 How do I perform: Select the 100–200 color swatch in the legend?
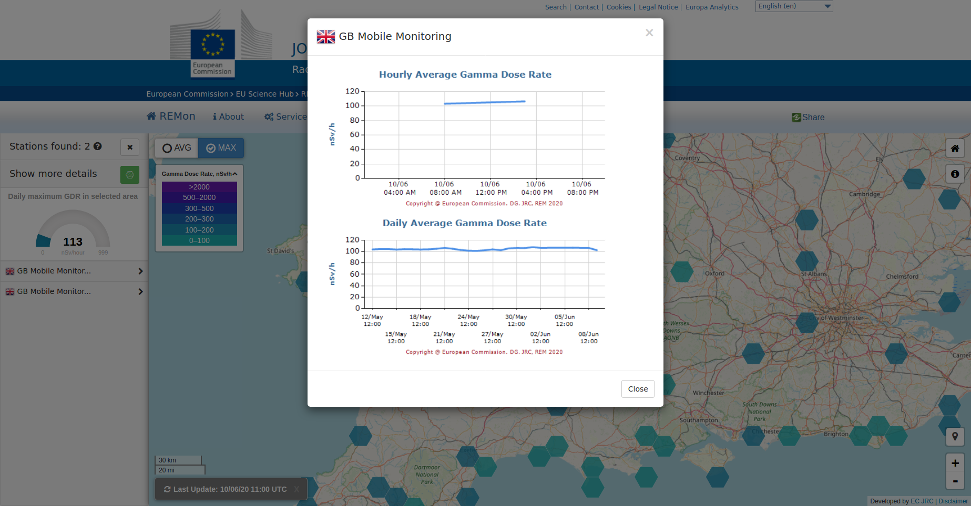(x=199, y=230)
